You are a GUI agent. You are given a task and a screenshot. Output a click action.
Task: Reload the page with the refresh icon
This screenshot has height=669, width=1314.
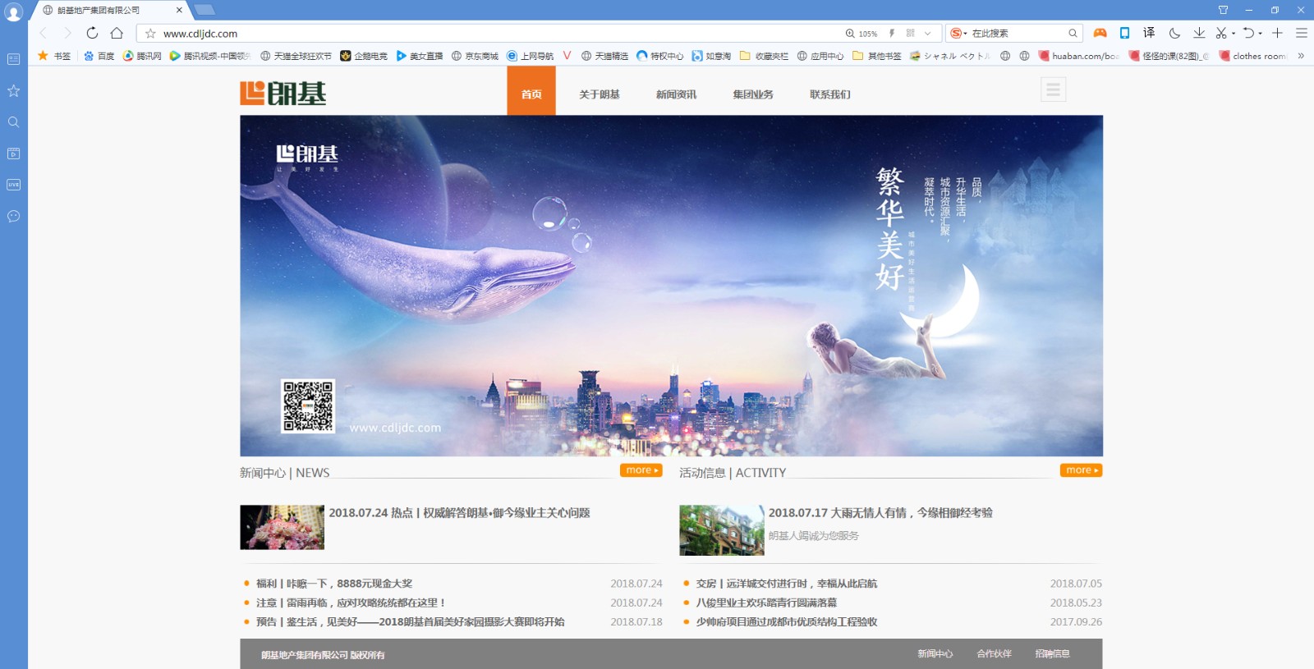tap(92, 33)
